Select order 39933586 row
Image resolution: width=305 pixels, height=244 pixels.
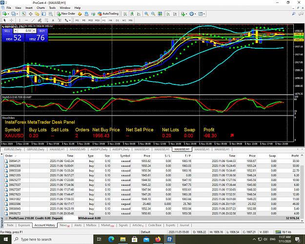152,204
